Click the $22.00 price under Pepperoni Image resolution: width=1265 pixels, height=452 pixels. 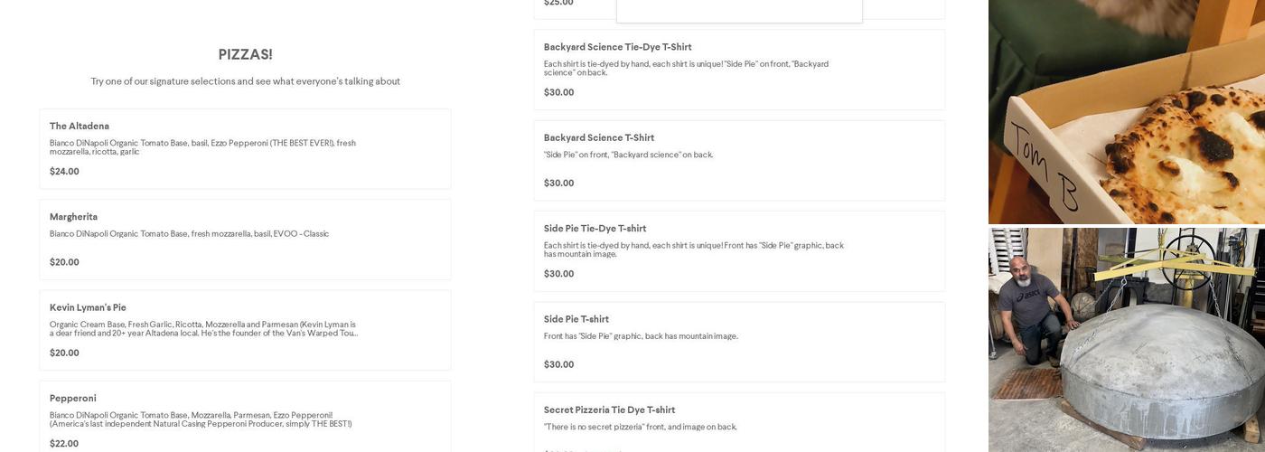pyautogui.click(x=64, y=444)
